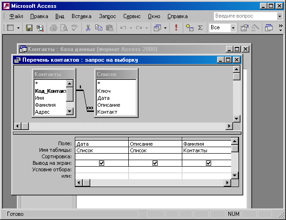This screenshot has width=286, height=220.
Task: Click the 'Имя таблицы' cell showing Контакты
Action: (206, 150)
